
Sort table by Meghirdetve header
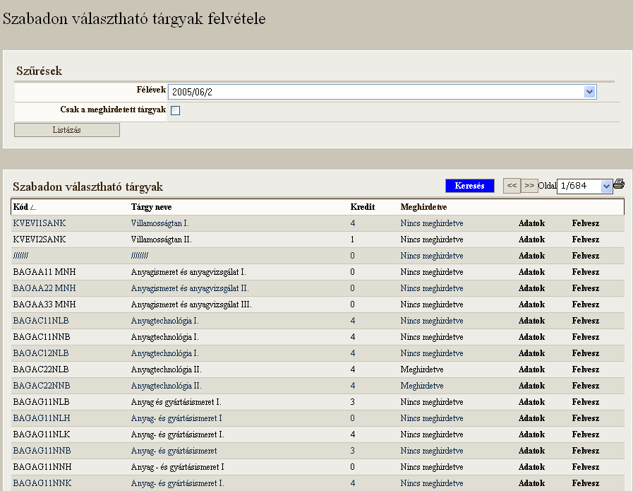(x=423, y=207)
